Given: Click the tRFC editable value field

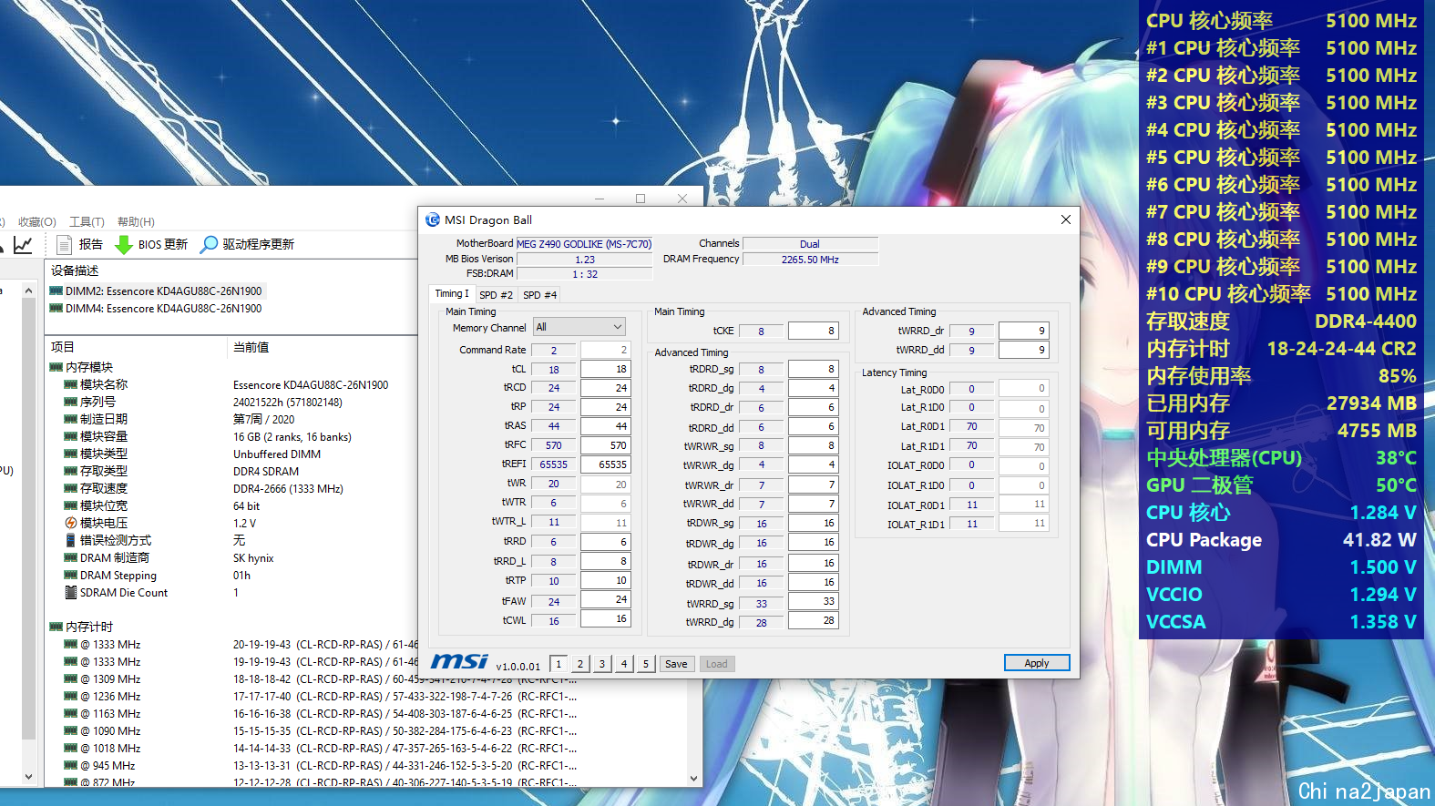Looking at the screenshot, I should tap(605, 445).
